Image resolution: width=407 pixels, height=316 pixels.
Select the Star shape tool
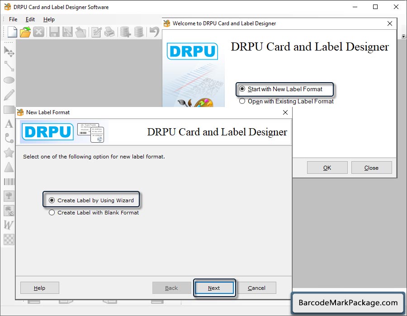tap(9, 153)
